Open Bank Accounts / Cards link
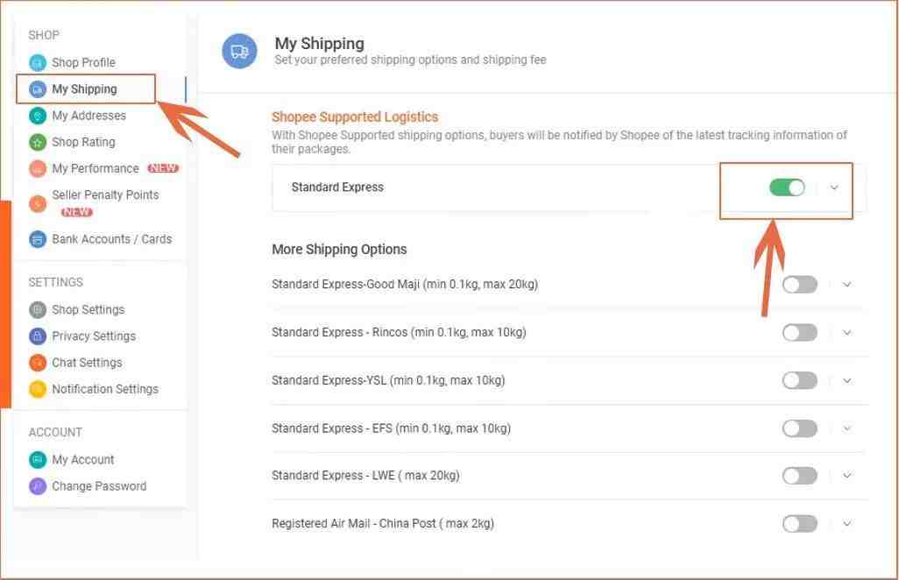This screenshot has width=899, height=580. point(112,239)
